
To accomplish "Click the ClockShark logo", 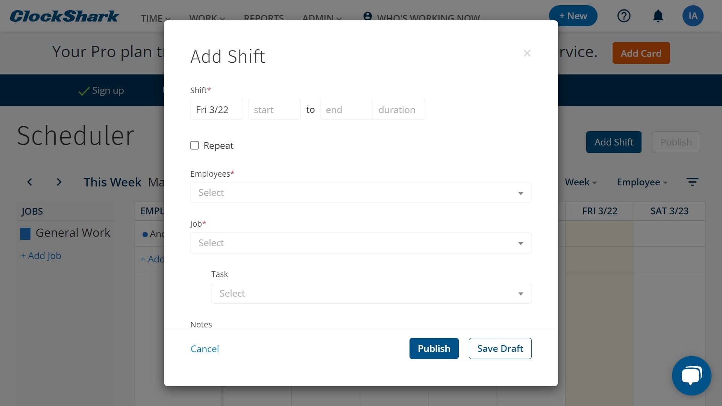I will click(x=64, y=16).
